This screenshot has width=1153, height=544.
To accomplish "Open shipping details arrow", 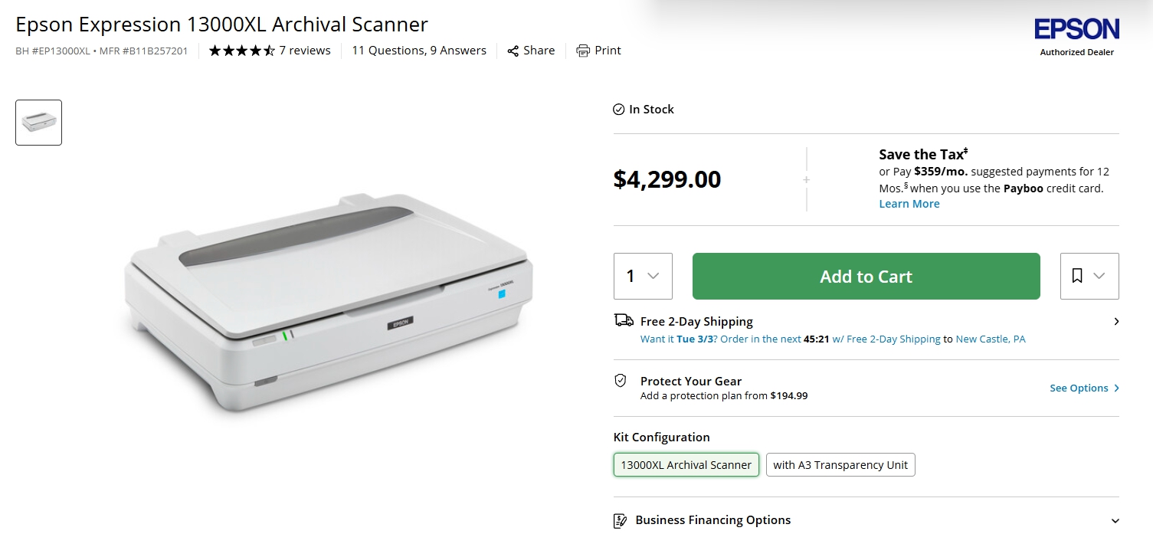I will point(1116,322).
